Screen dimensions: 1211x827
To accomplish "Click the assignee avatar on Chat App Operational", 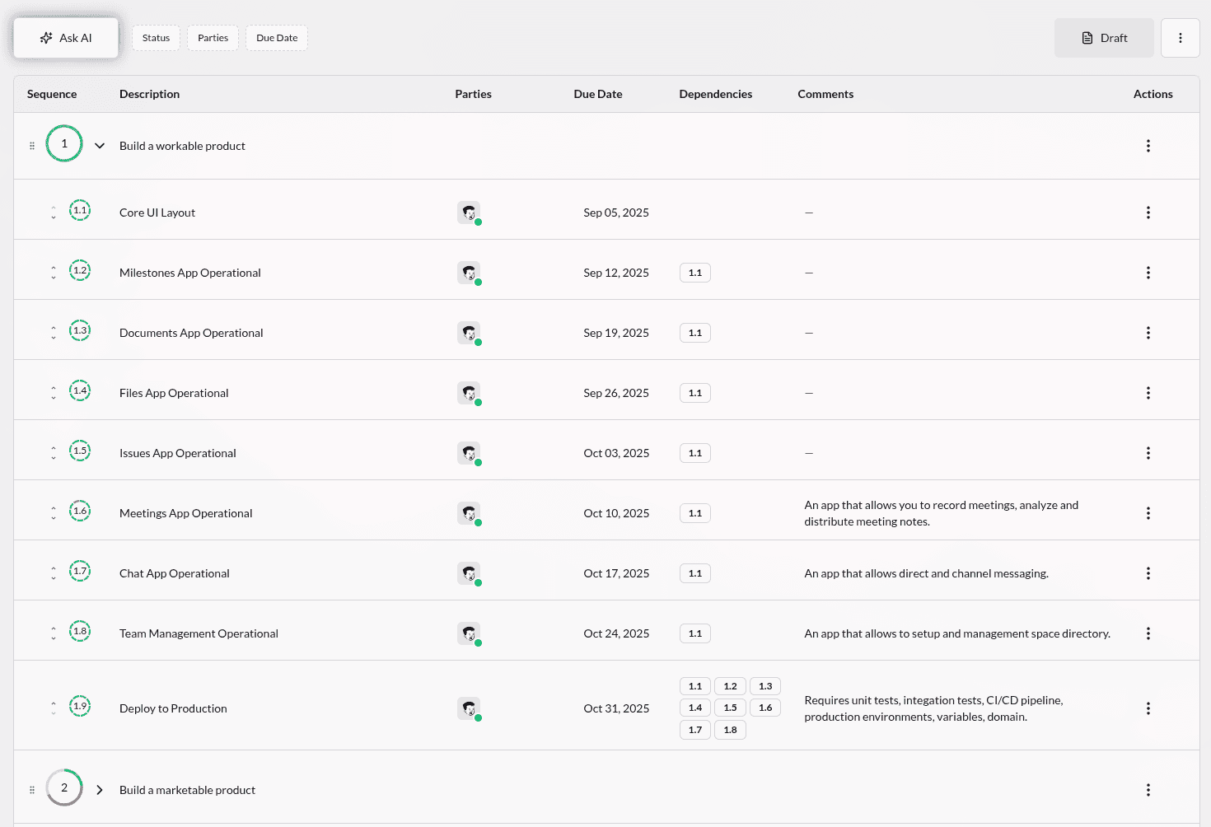I will (x=470, y=572).
